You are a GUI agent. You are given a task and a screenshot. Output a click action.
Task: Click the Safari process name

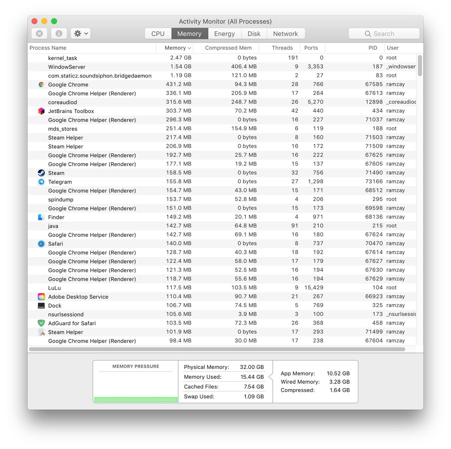pyautogui.click(x=56, y=244)
